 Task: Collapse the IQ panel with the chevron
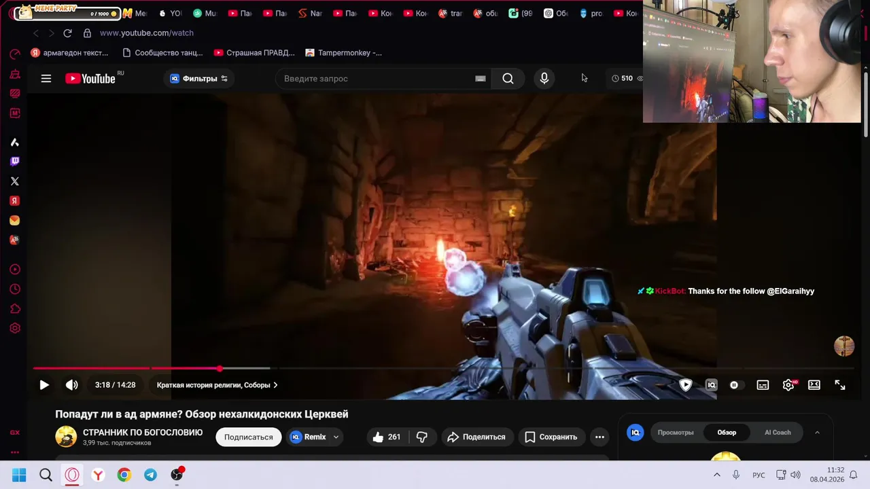[817, 433]
